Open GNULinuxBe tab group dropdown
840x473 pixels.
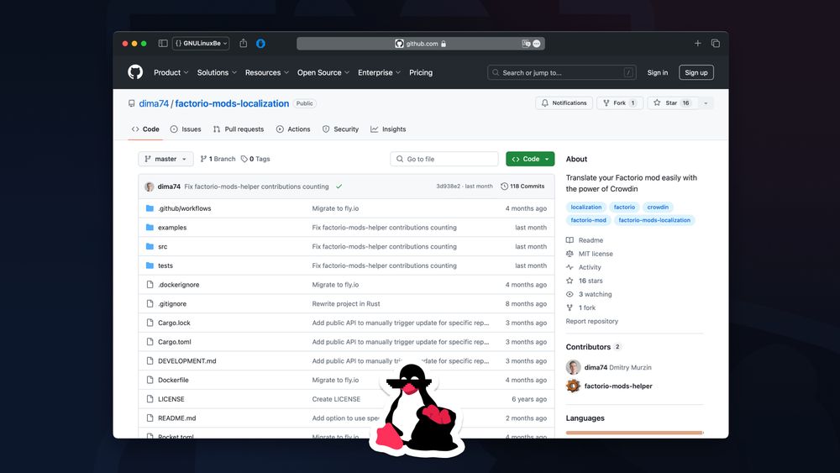click(201, 44)
